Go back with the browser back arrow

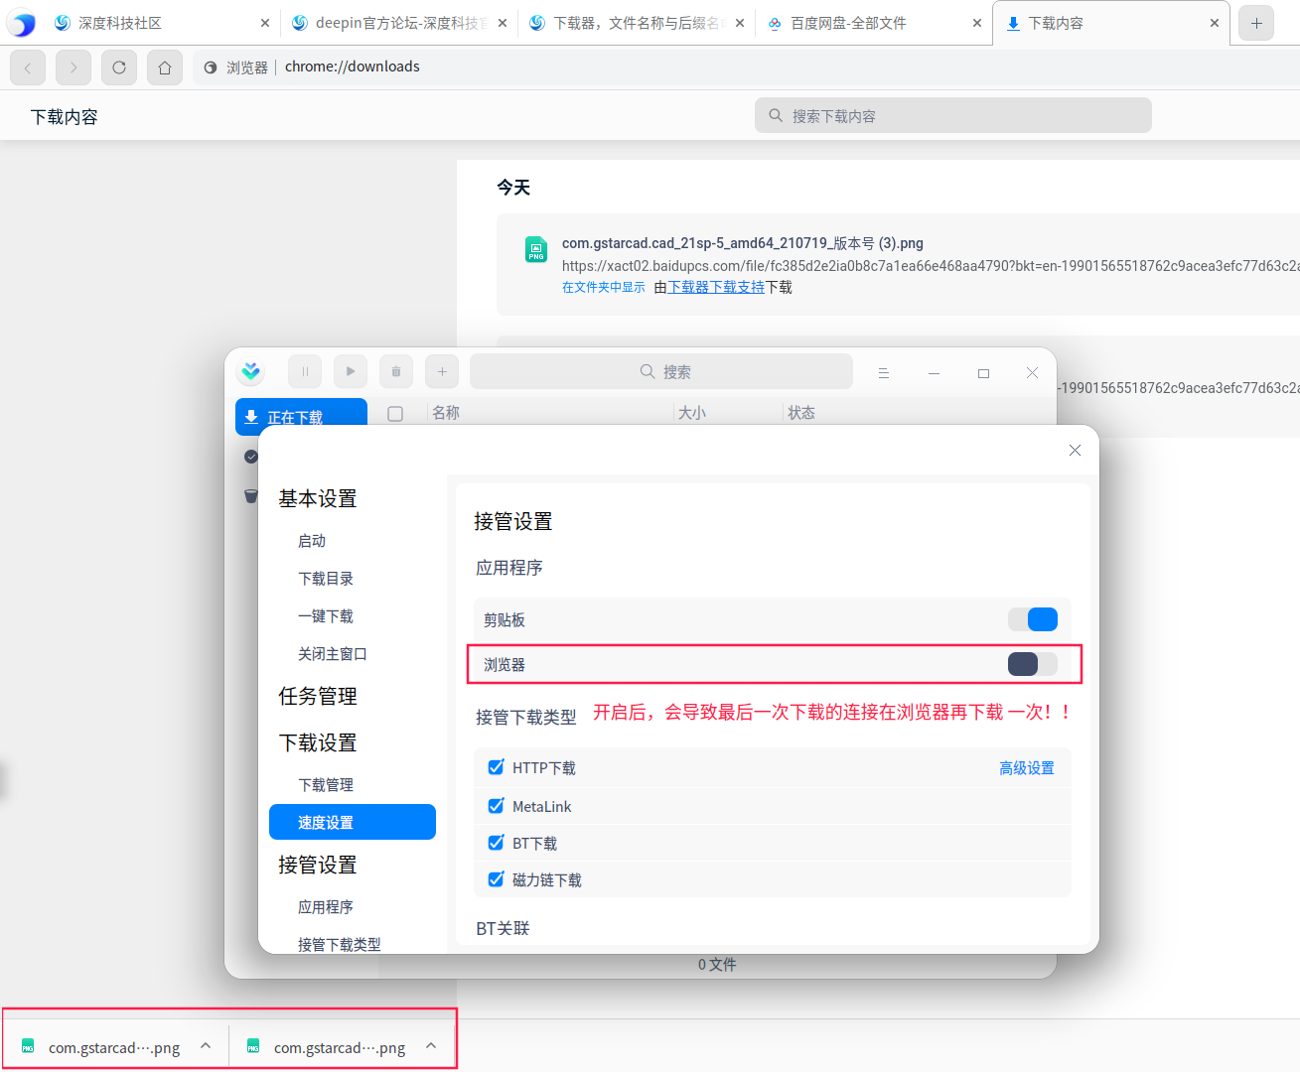[x=28, y=67]
